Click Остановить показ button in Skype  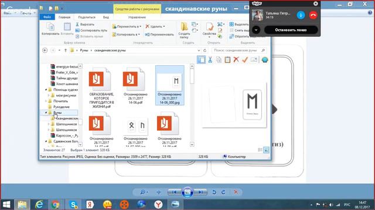pyautogui.click(x=291, y=30)
